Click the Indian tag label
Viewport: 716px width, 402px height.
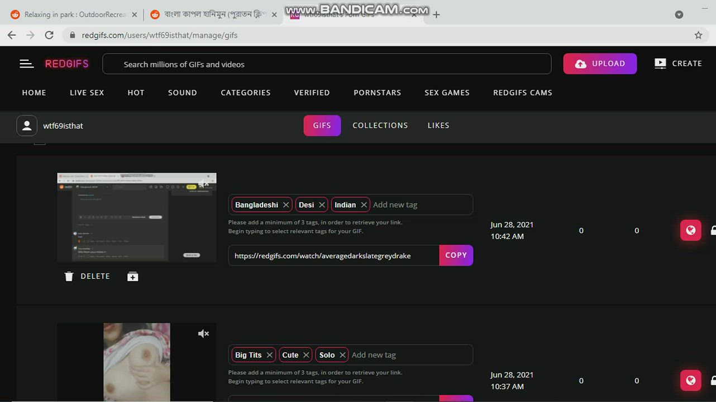click(345, 205)
